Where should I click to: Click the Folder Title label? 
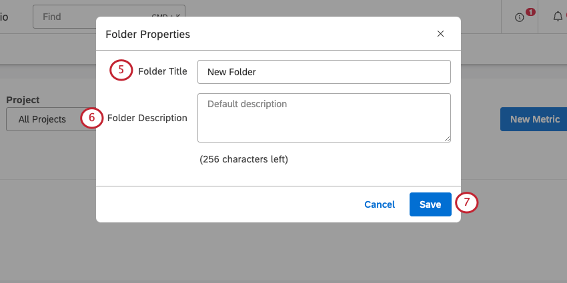tap(162, 71)
